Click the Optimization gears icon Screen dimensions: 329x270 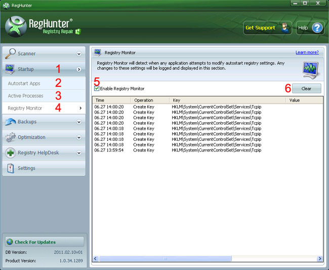click(11, 137)
